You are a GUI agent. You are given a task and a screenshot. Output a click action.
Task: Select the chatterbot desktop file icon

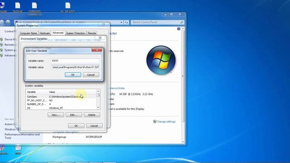[34, 7]
